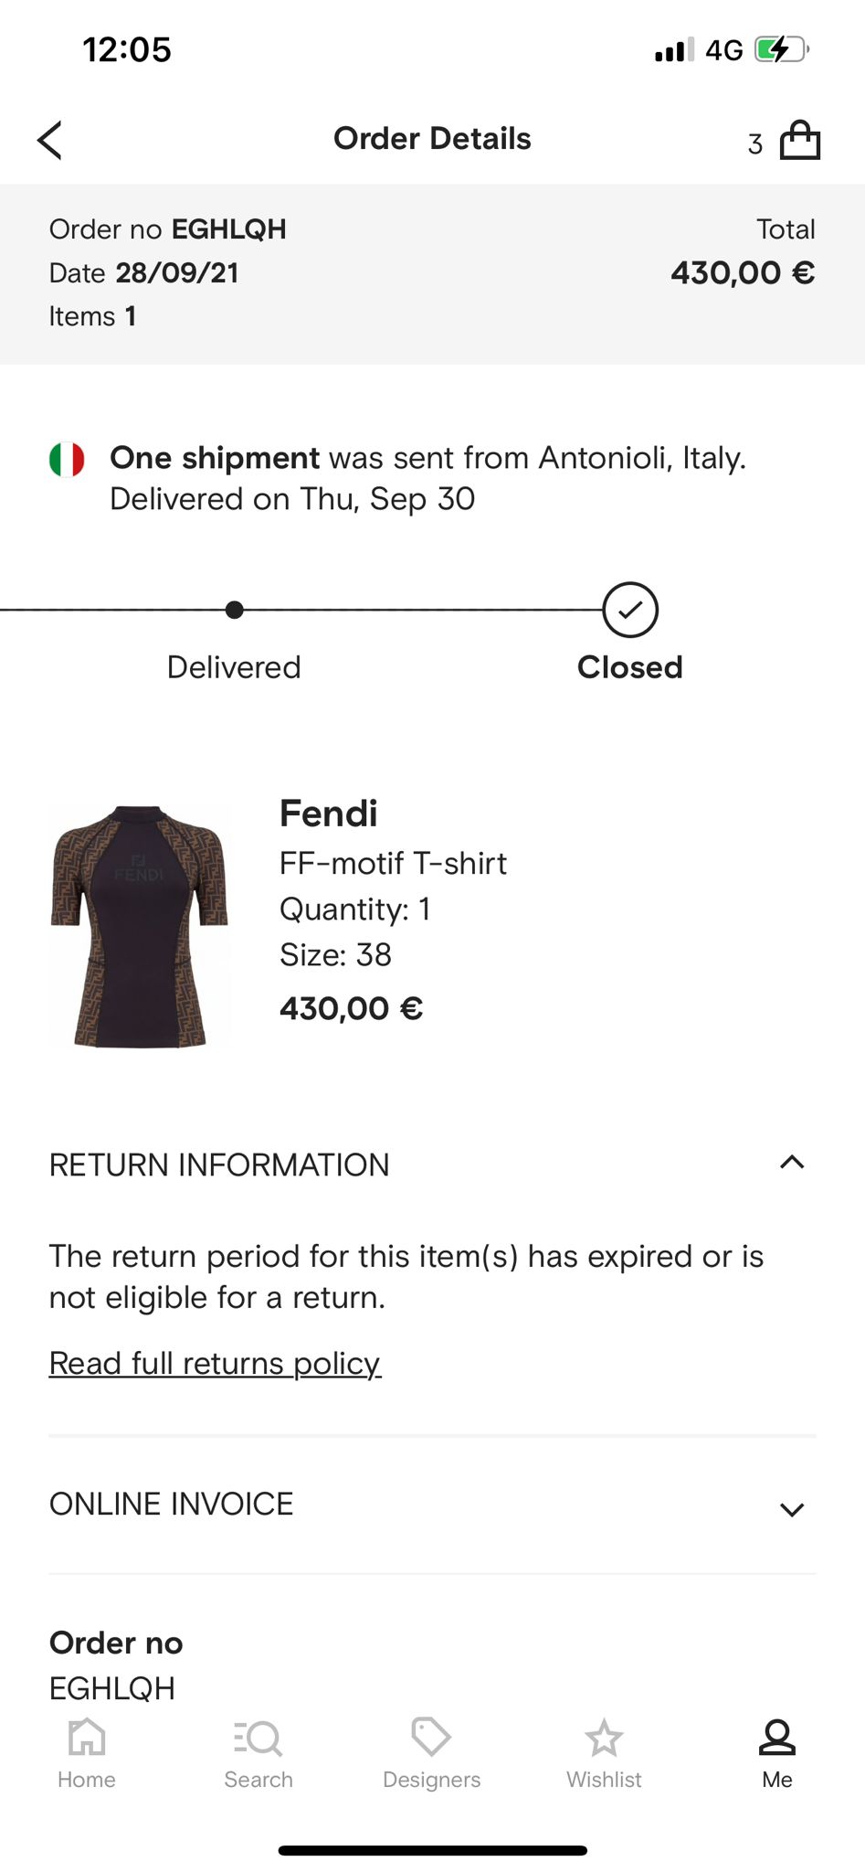This screenshot has height=1872, width=865.
Task: Tap the Italian flag icon
Action: point(67,459)
